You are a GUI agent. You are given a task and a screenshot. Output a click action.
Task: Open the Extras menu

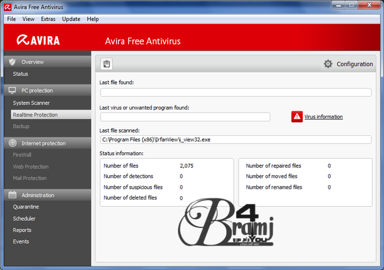click(x=49, y=19)
